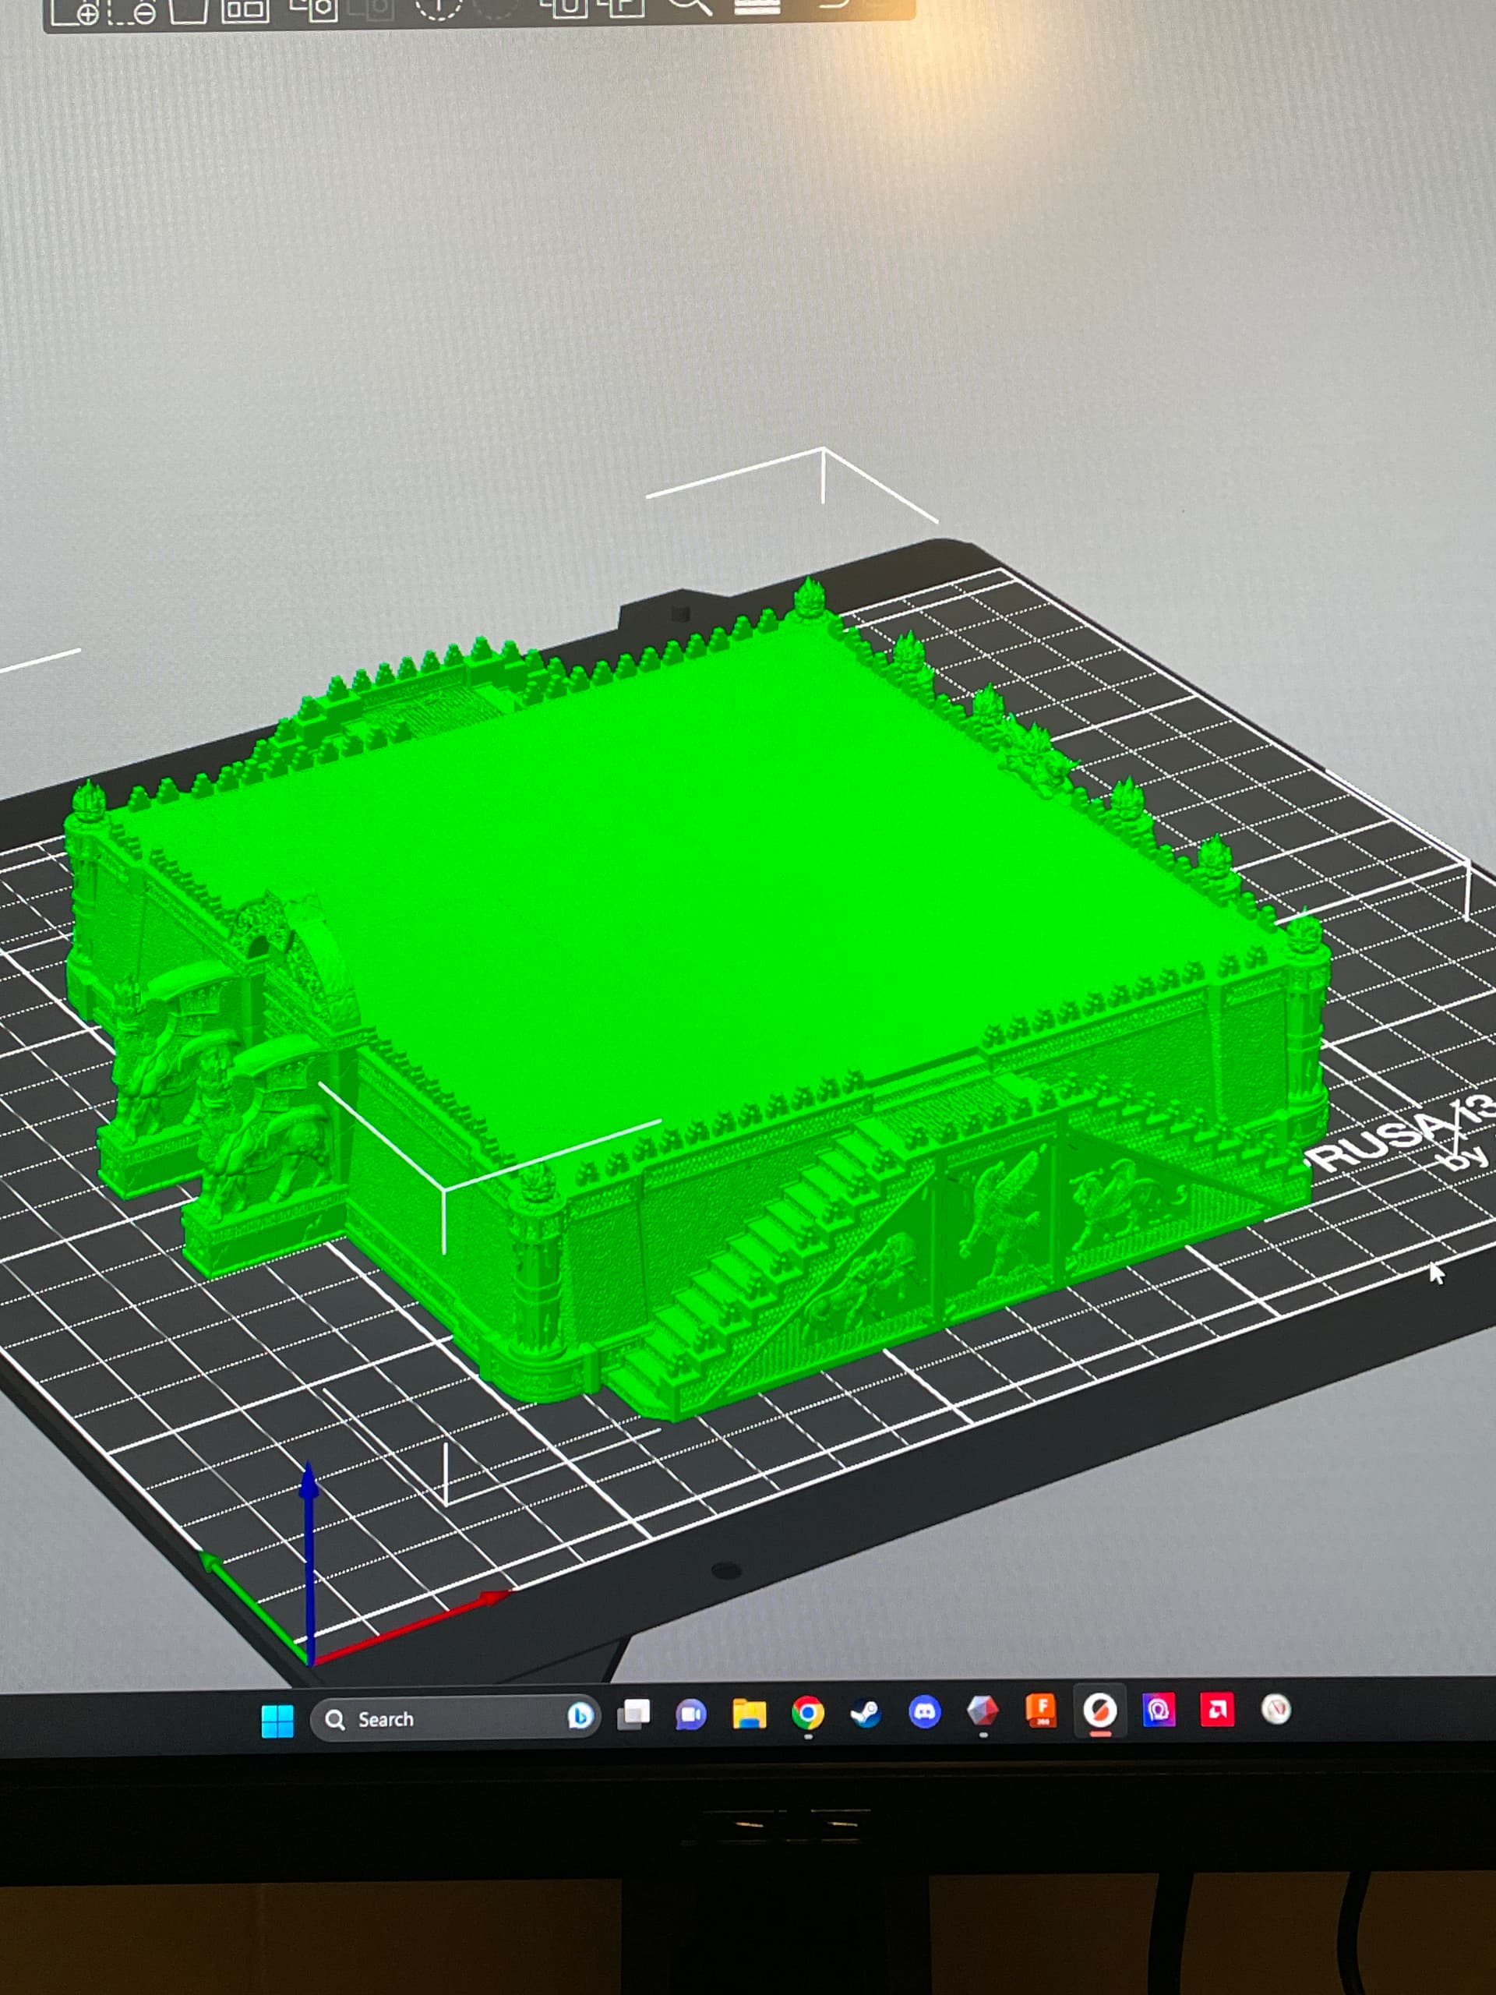Click the Split to parts icon
The image size is (1496, 1995).
pyautogui.click(x=624, y=7)
